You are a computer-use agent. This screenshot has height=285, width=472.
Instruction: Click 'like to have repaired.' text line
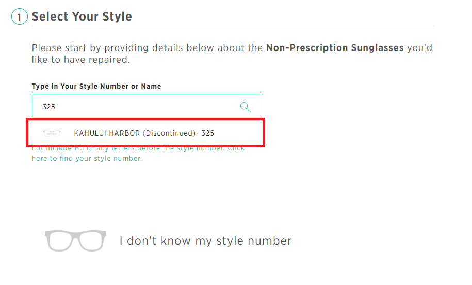[x=81, y=60]
